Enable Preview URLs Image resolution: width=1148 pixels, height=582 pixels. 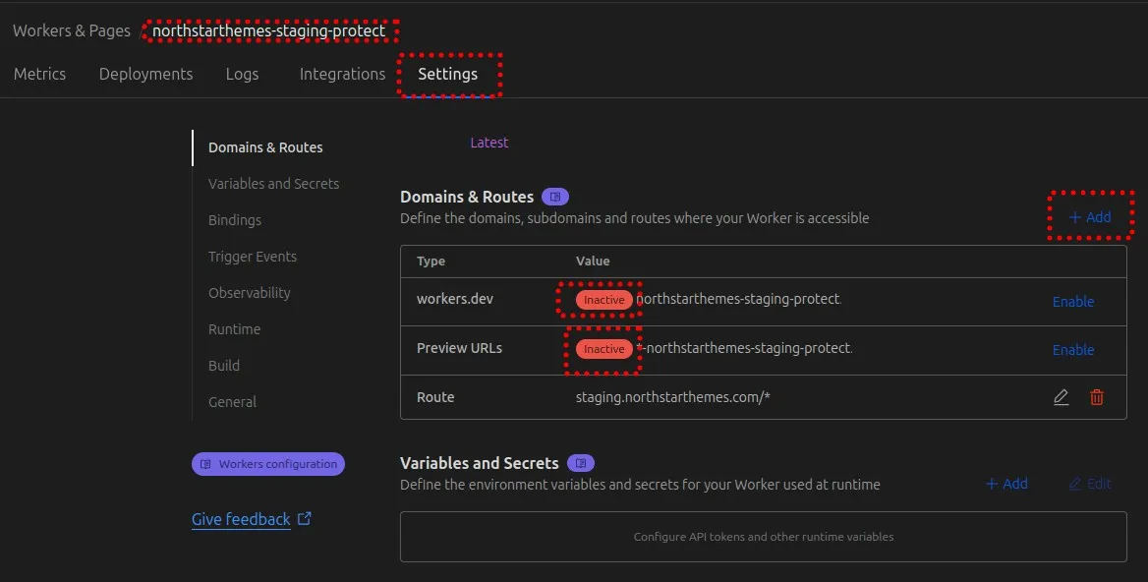pyautogui.click(x=1073, y=350)
